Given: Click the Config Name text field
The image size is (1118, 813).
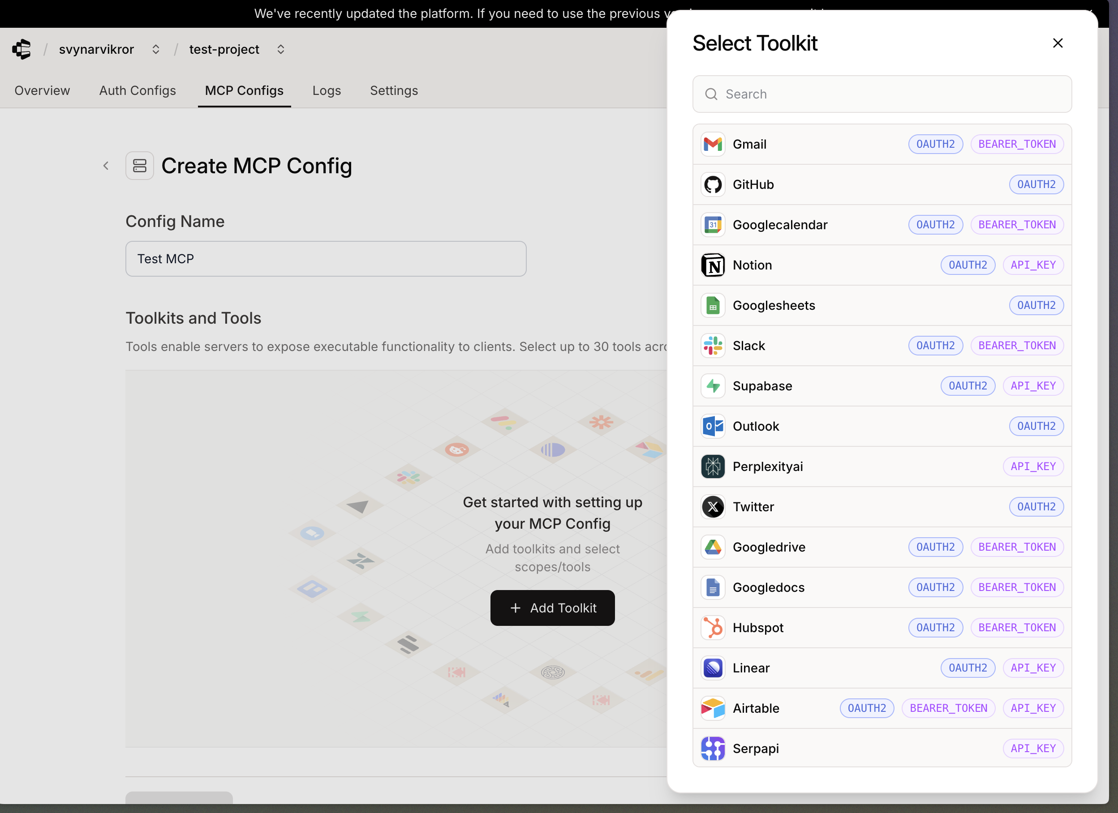Looking at the screenshot, I should point(325,259).
